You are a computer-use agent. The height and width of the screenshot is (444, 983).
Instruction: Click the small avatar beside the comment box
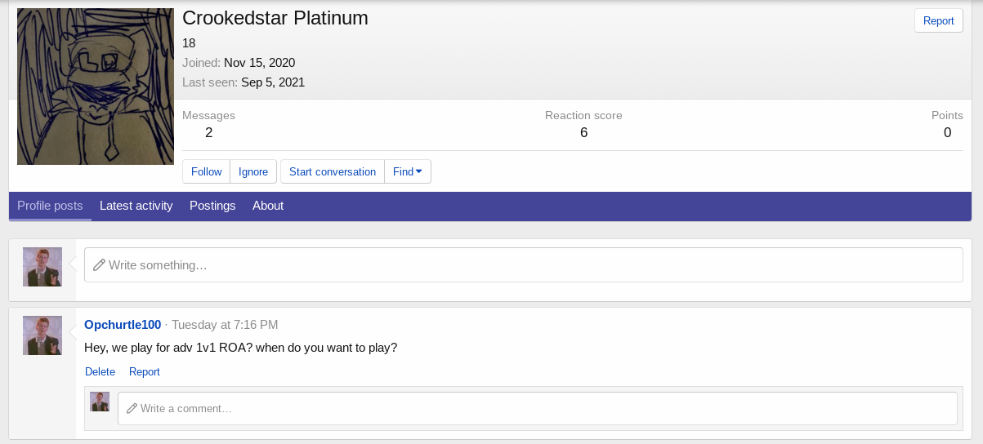tap(100, 402)
